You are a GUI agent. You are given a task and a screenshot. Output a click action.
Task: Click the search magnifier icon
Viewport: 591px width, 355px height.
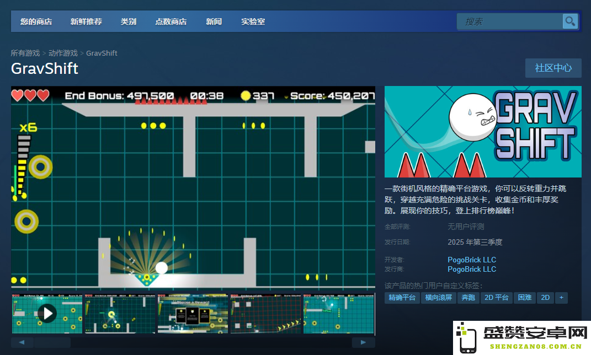(570, 21)
